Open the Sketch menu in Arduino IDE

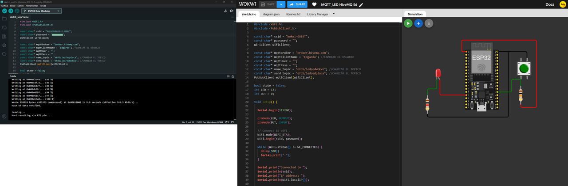pos(20,6)
